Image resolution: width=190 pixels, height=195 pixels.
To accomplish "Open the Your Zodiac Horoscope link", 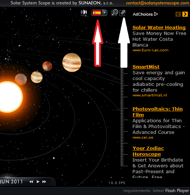I will click(x=148, y=151).
